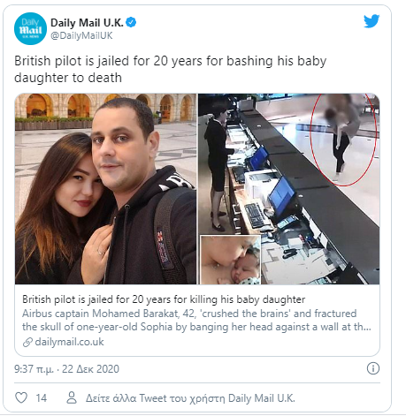406x416 pixels.
Task: Click the red circled figure in CCTV
Action: tap(344, 139)
